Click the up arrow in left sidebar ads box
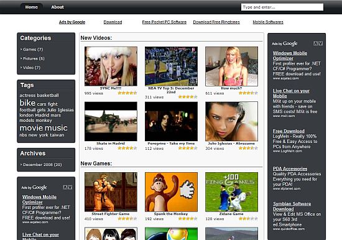 tap(65, 187)
